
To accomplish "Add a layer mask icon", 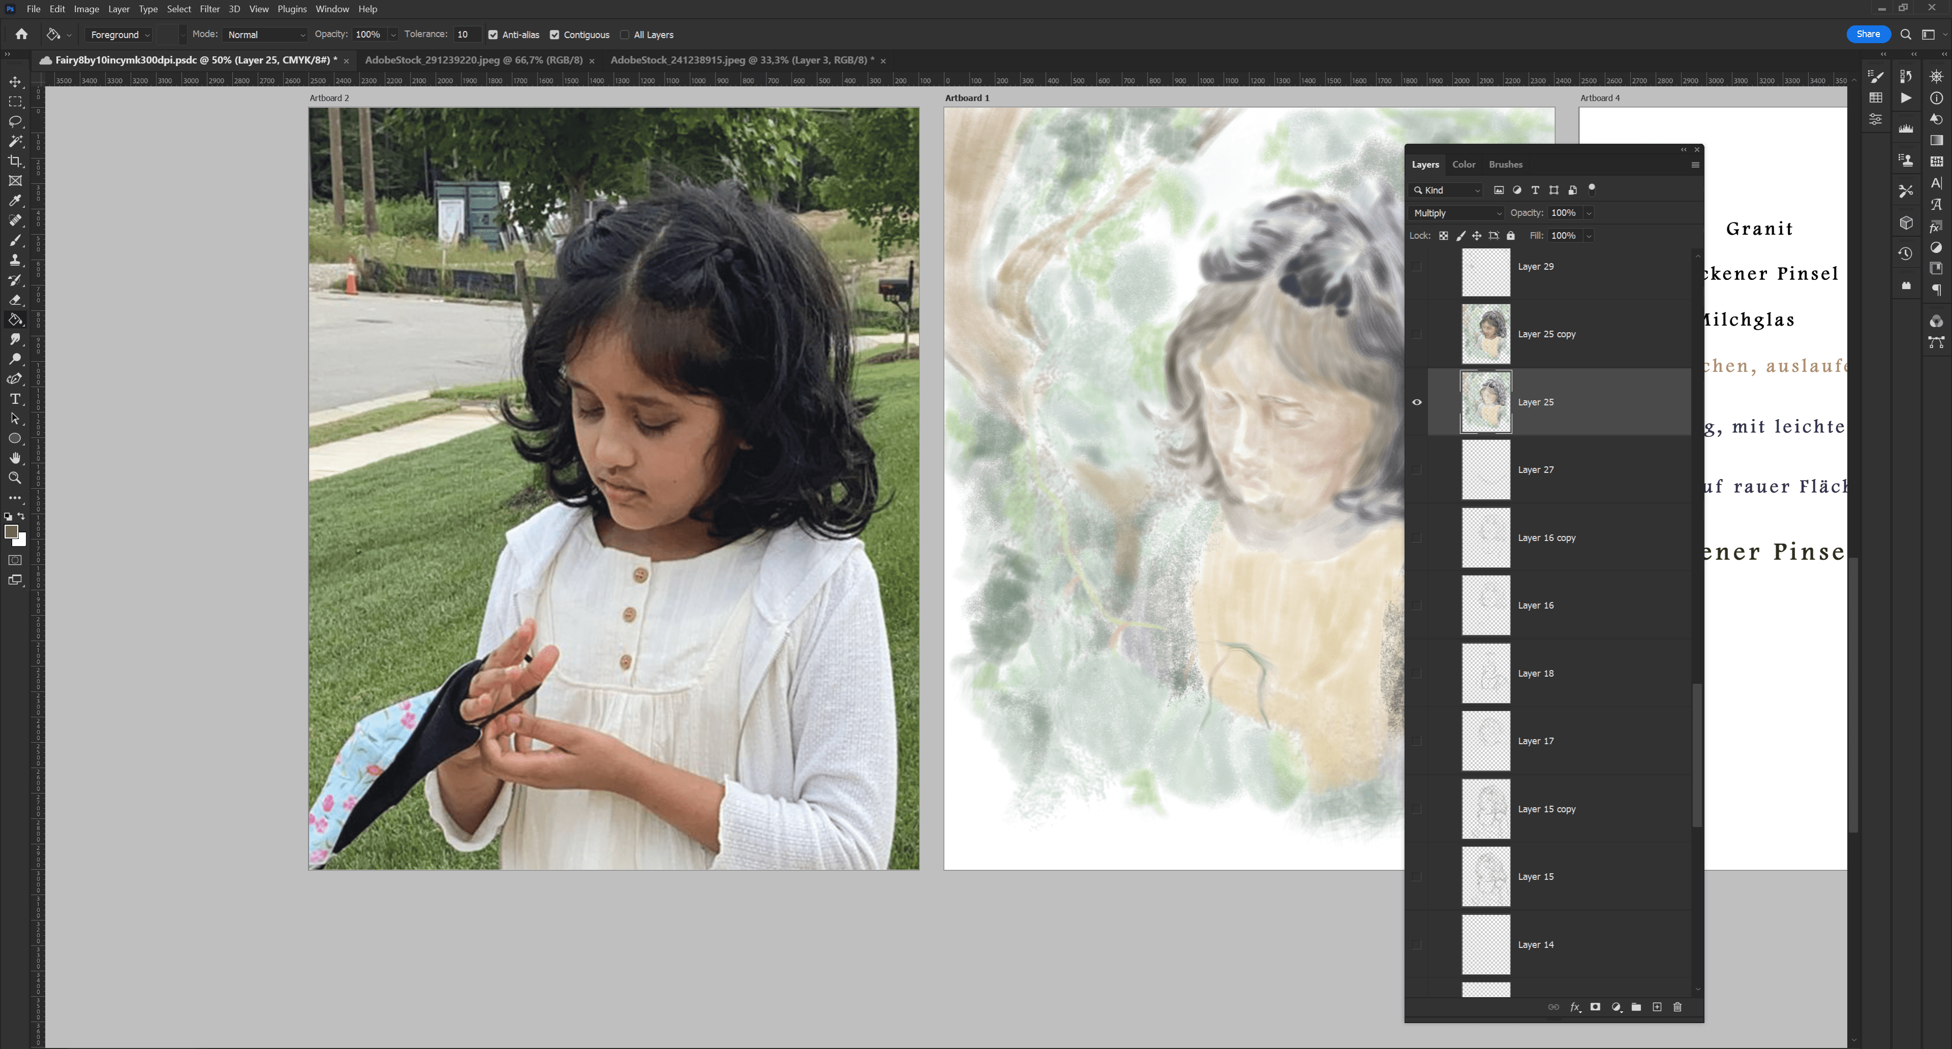I will point(1595,1007).
